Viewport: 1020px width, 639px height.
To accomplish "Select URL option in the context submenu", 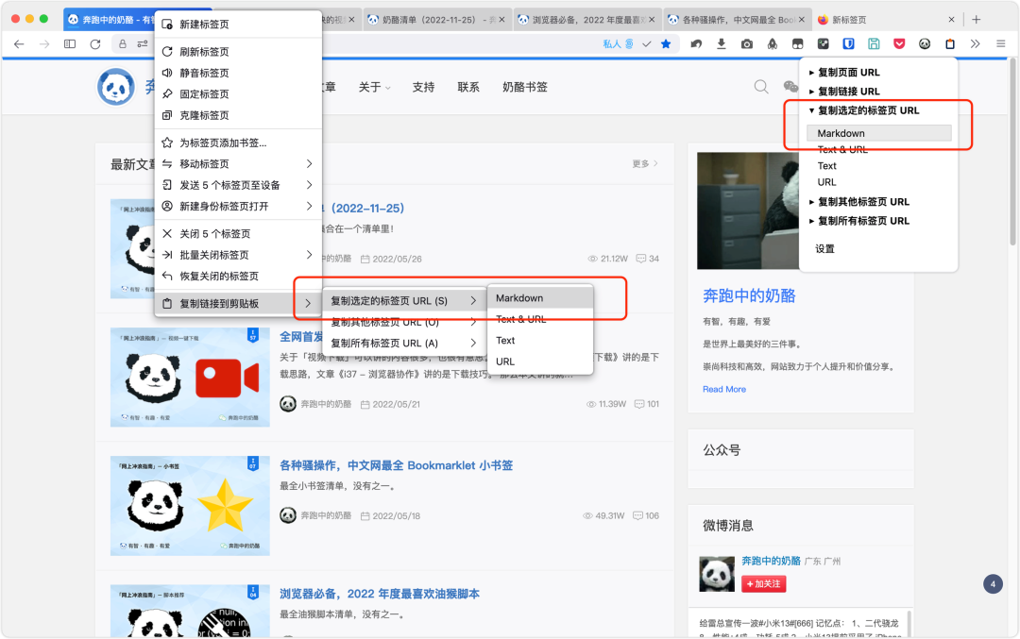I will [540, 362].
